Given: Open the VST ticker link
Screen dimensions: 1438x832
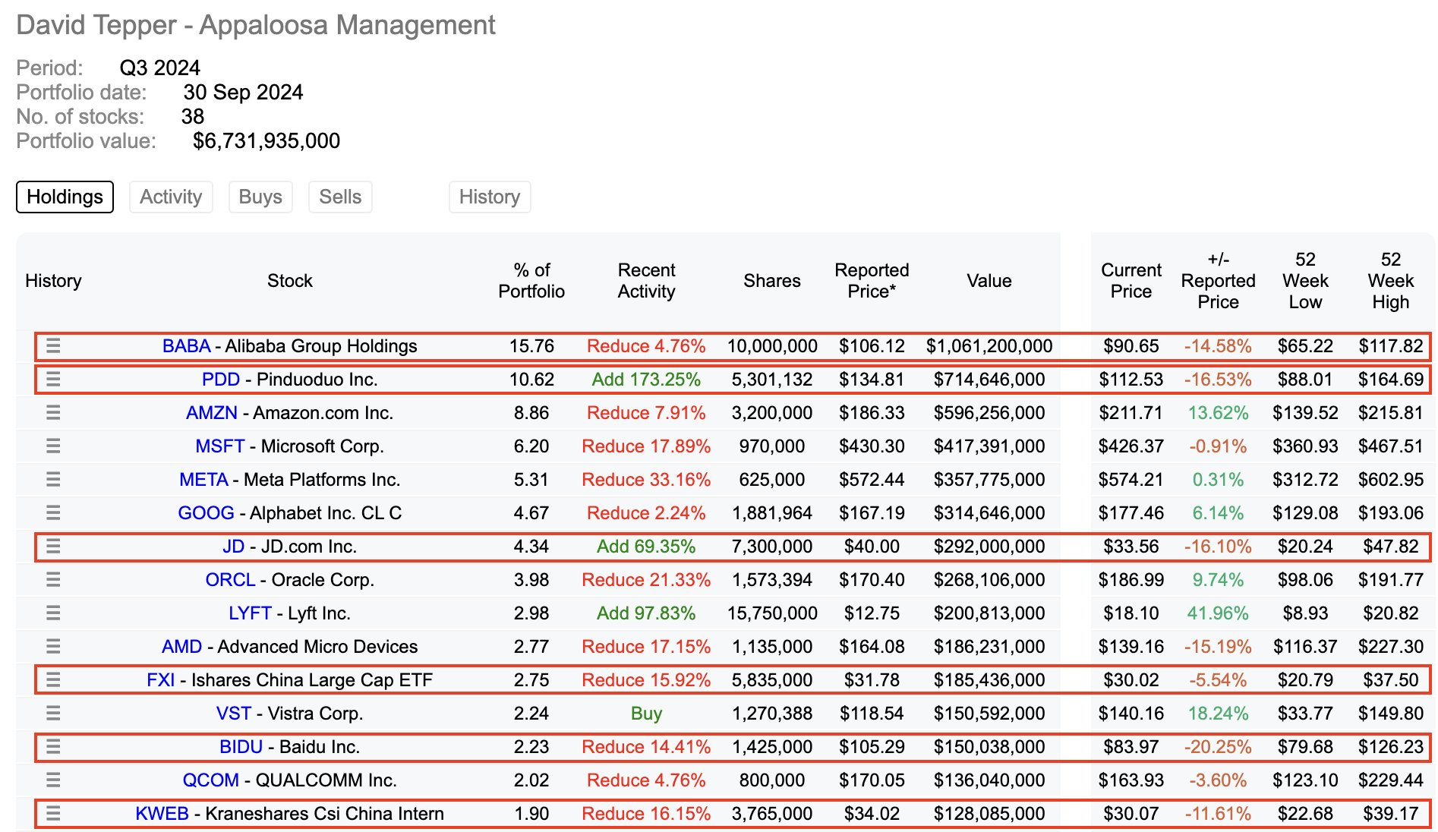Looking at the screenshot, I should 234,714.
